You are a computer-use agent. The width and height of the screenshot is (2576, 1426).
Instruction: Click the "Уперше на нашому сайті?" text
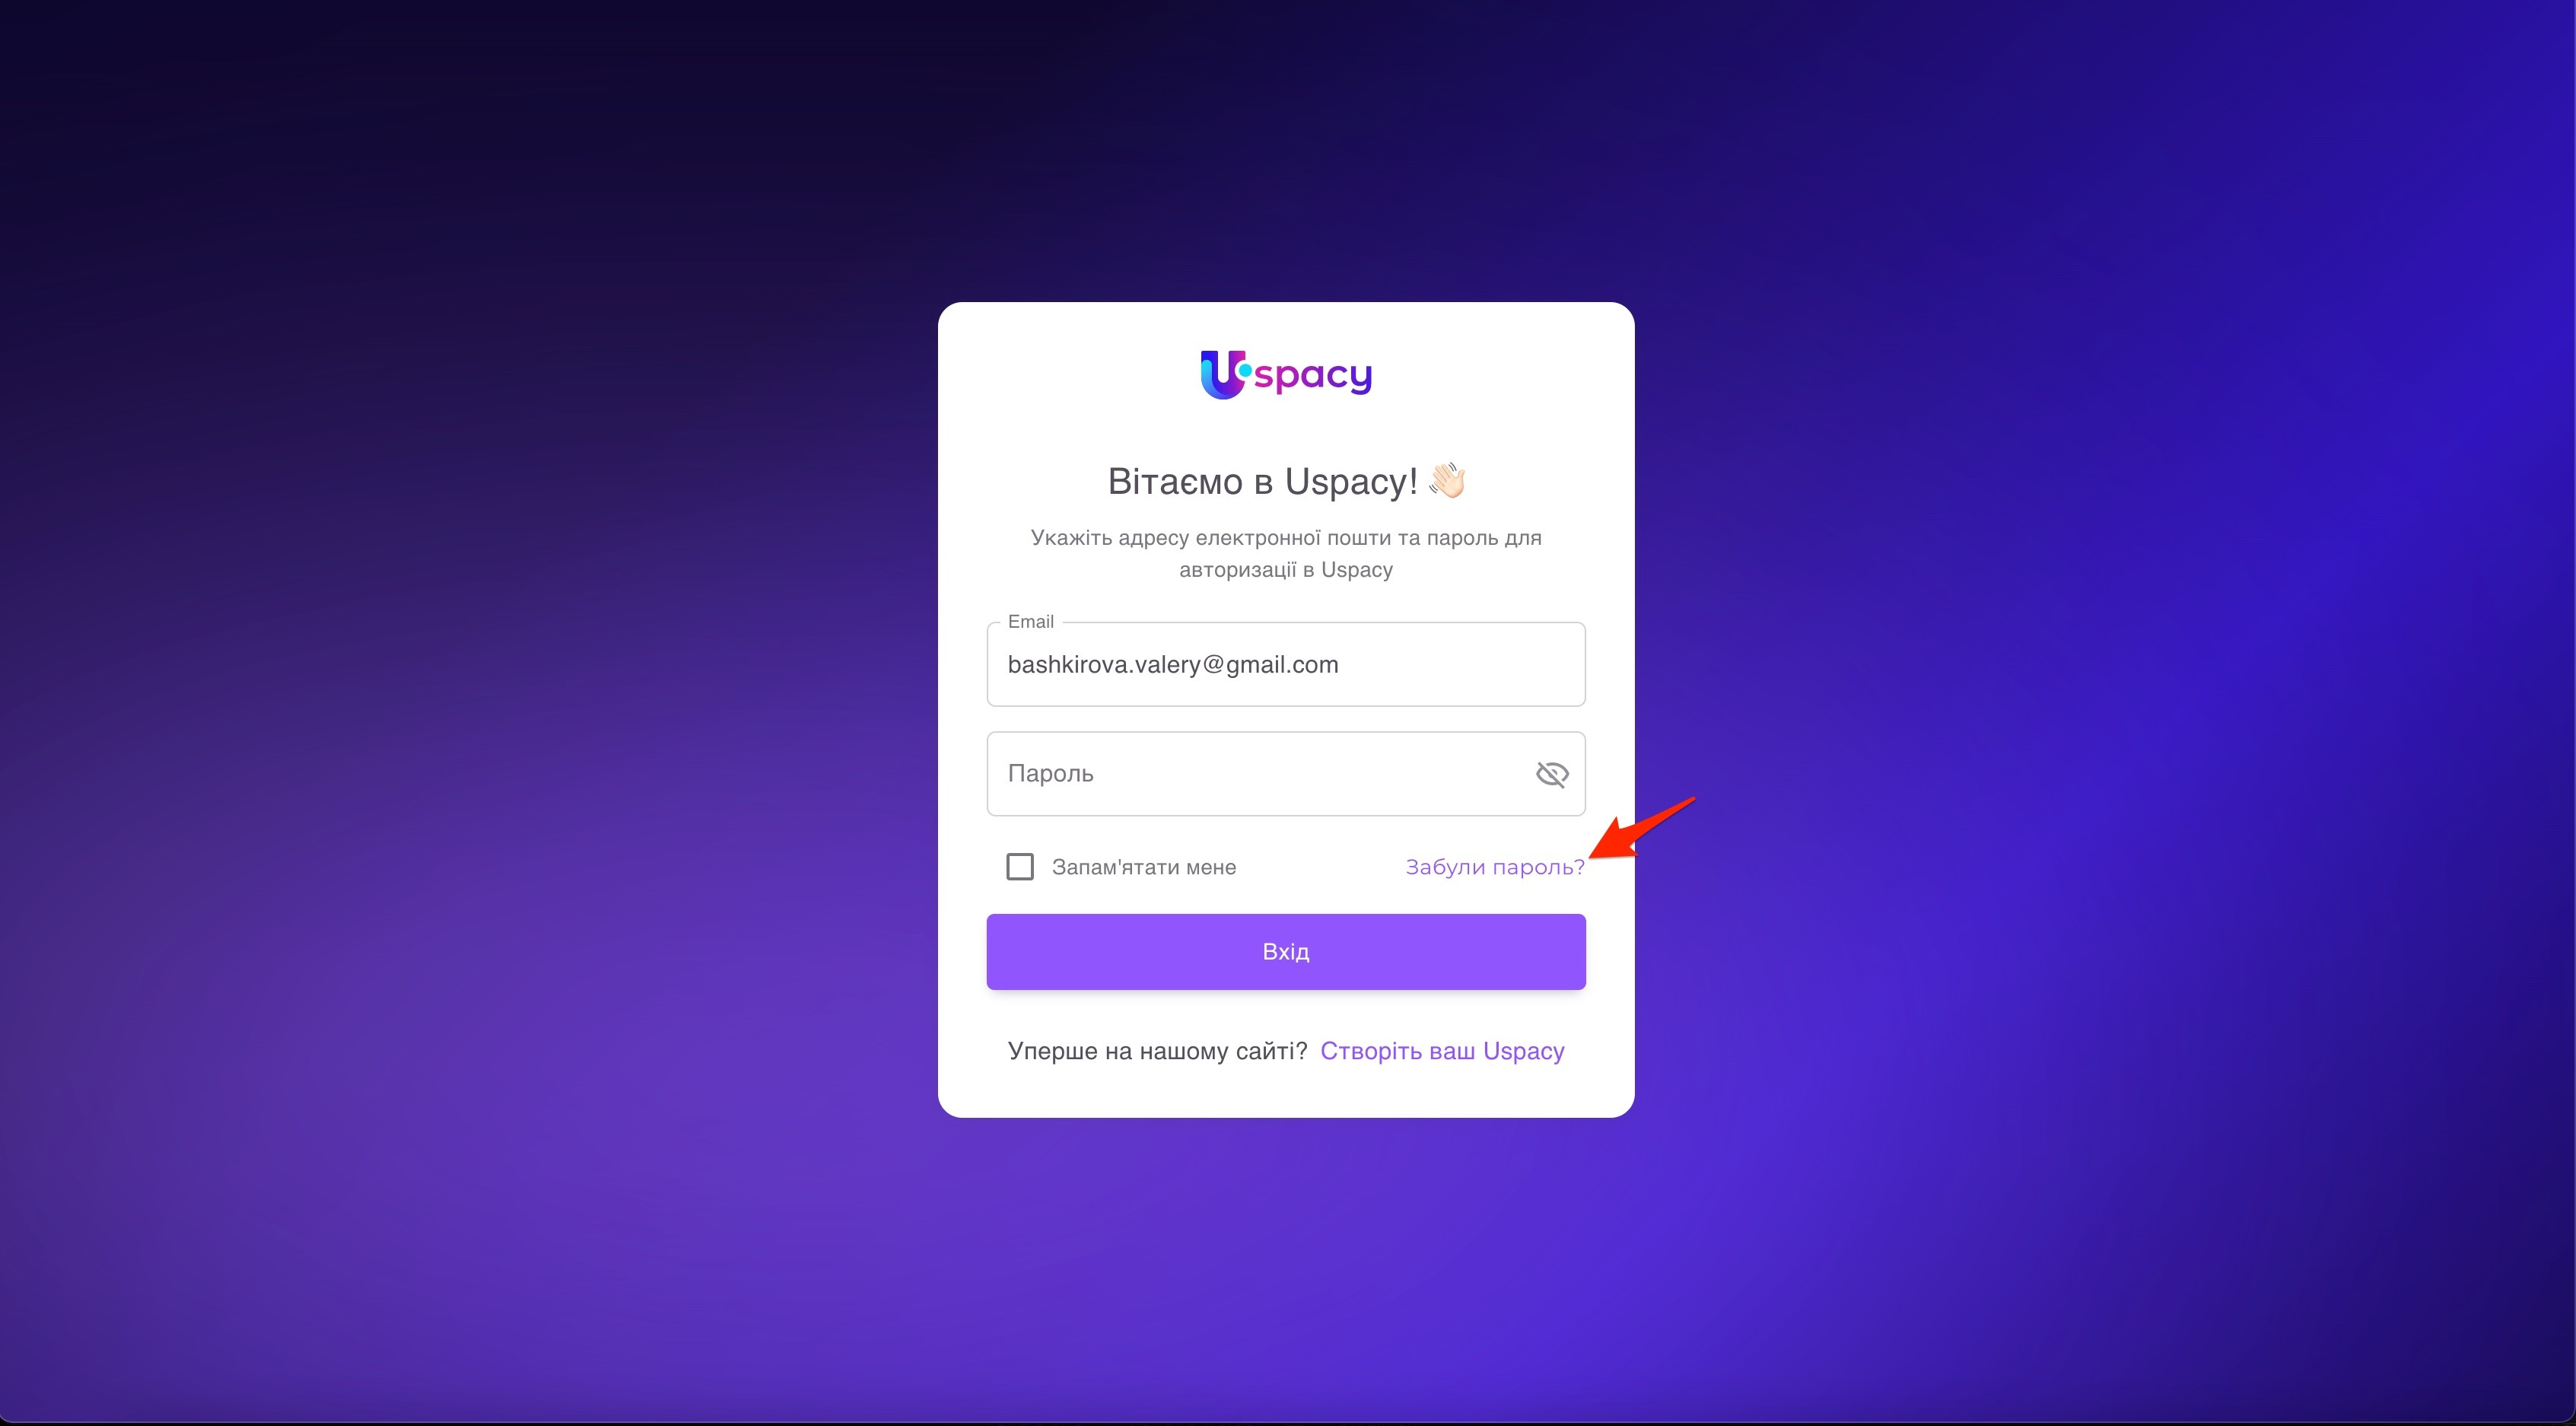click(x=1158, y=1051)
